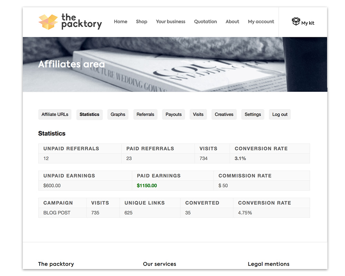Click the packtory box logo
The height and width of the screenshot is (276, 345).
(48, 22)
